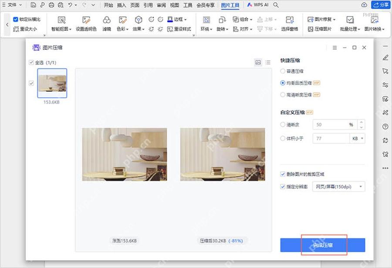The width and height of the screenshot is (392, 268).
Task: Toggle 锁定纵横比 lock aspect ratio checkbox
Action: (16, 19)
